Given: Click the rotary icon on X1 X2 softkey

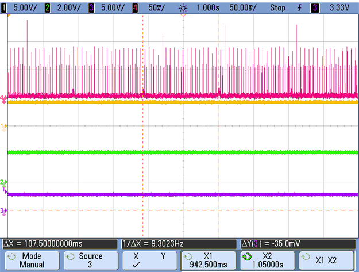Looking at the screenshot, I should click(306, 256).
